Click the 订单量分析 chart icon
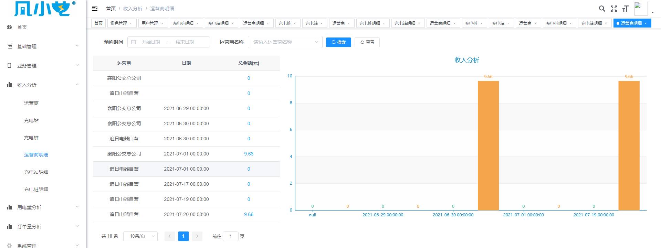 10,227
